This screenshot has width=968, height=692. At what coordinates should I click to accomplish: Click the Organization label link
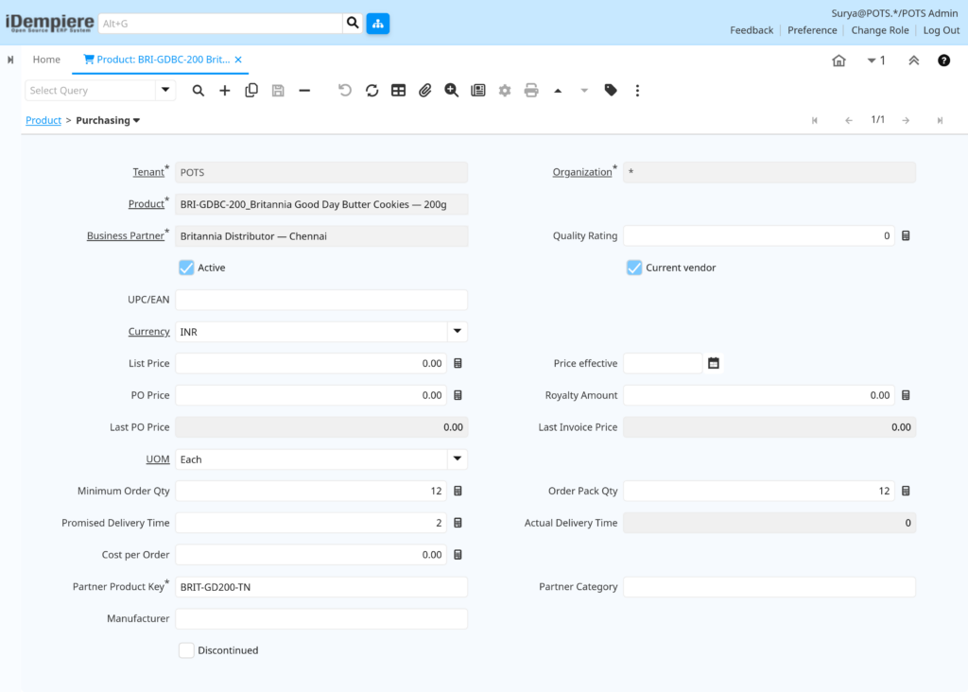click(x=581, y=172)
